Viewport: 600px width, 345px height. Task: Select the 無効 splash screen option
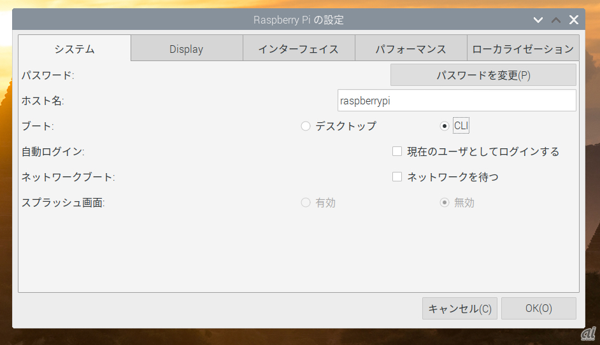pyautogui.click(x=444, y=202)
